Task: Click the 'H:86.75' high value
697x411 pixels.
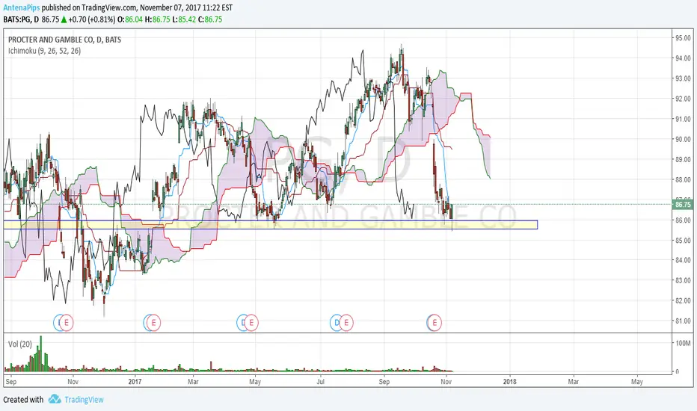Action: point(157,19)
